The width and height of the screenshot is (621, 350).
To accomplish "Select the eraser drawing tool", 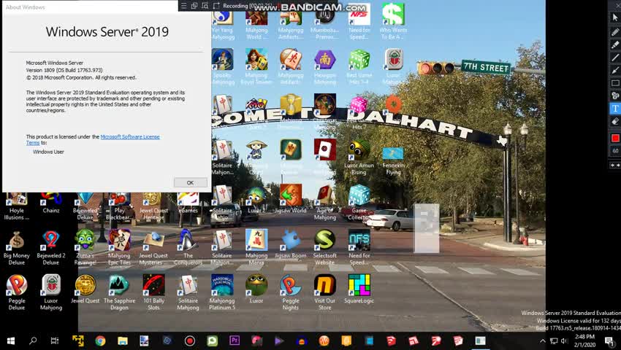I will point(615,122).
